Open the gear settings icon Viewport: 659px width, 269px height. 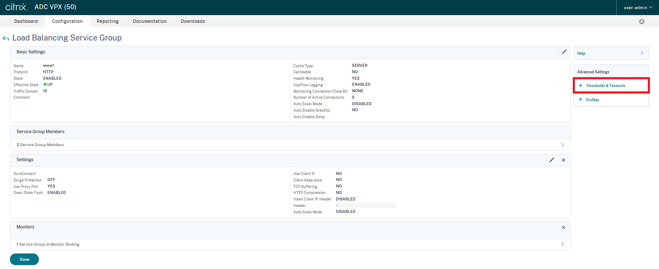point(642,22)
